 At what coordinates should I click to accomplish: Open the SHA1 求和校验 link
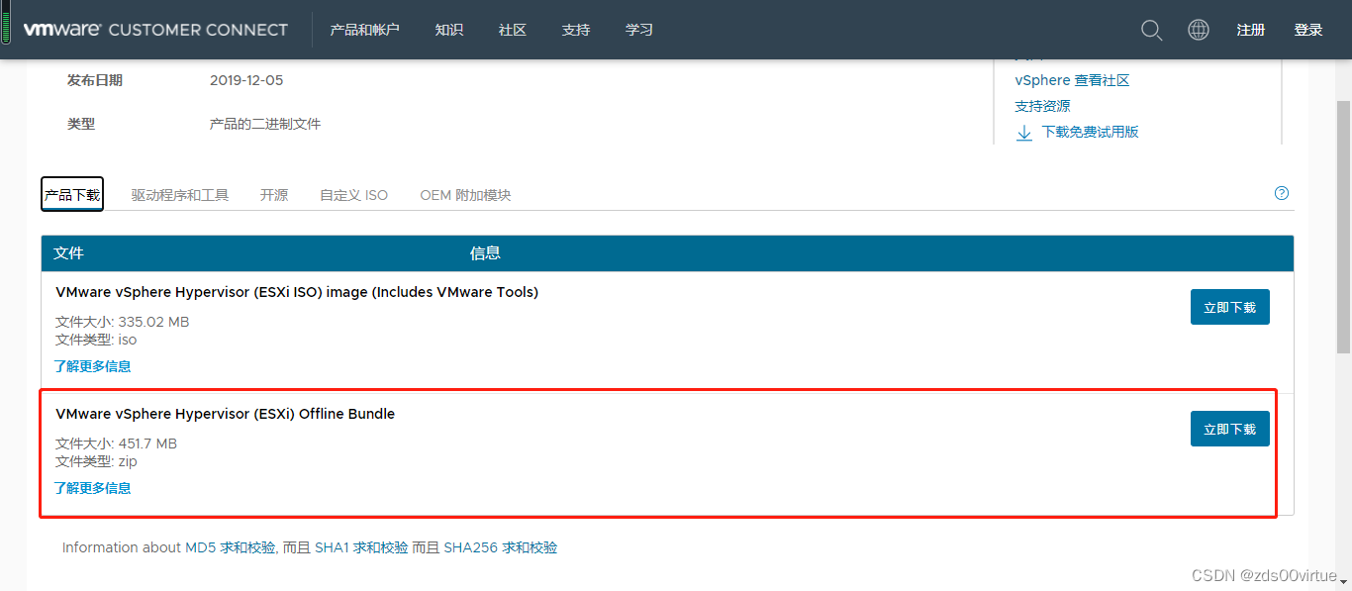coord(361,547)
